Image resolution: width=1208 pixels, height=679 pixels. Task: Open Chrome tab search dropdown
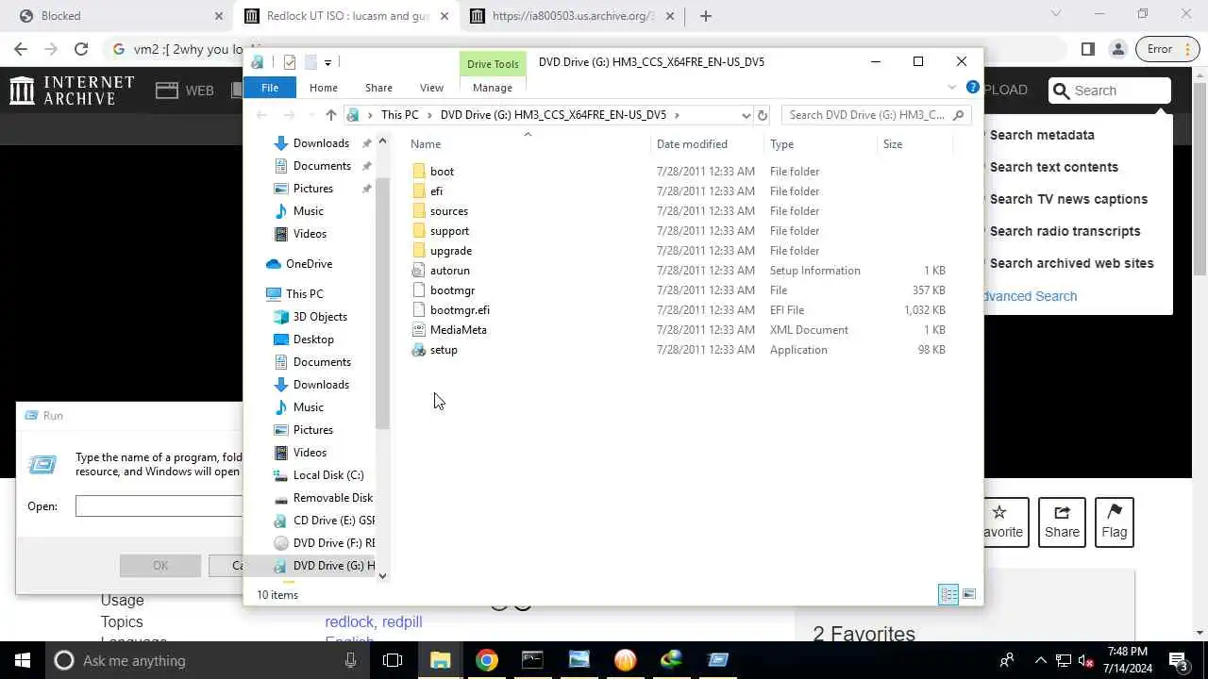pos(1056,14)
